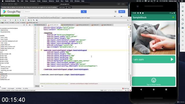The width and height of the screenshot is (185, 104).
Task: Select SurpriseActivity in project tree
Action: pos(5,32)
